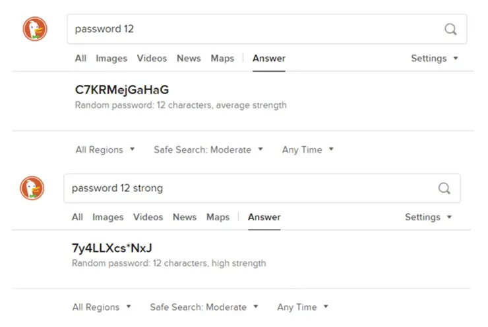Click the DuckDuckGo logo beside 'password 12 strong' search
Image resolution: width=488 pixels, height=327 pixels.
(32, 188)
